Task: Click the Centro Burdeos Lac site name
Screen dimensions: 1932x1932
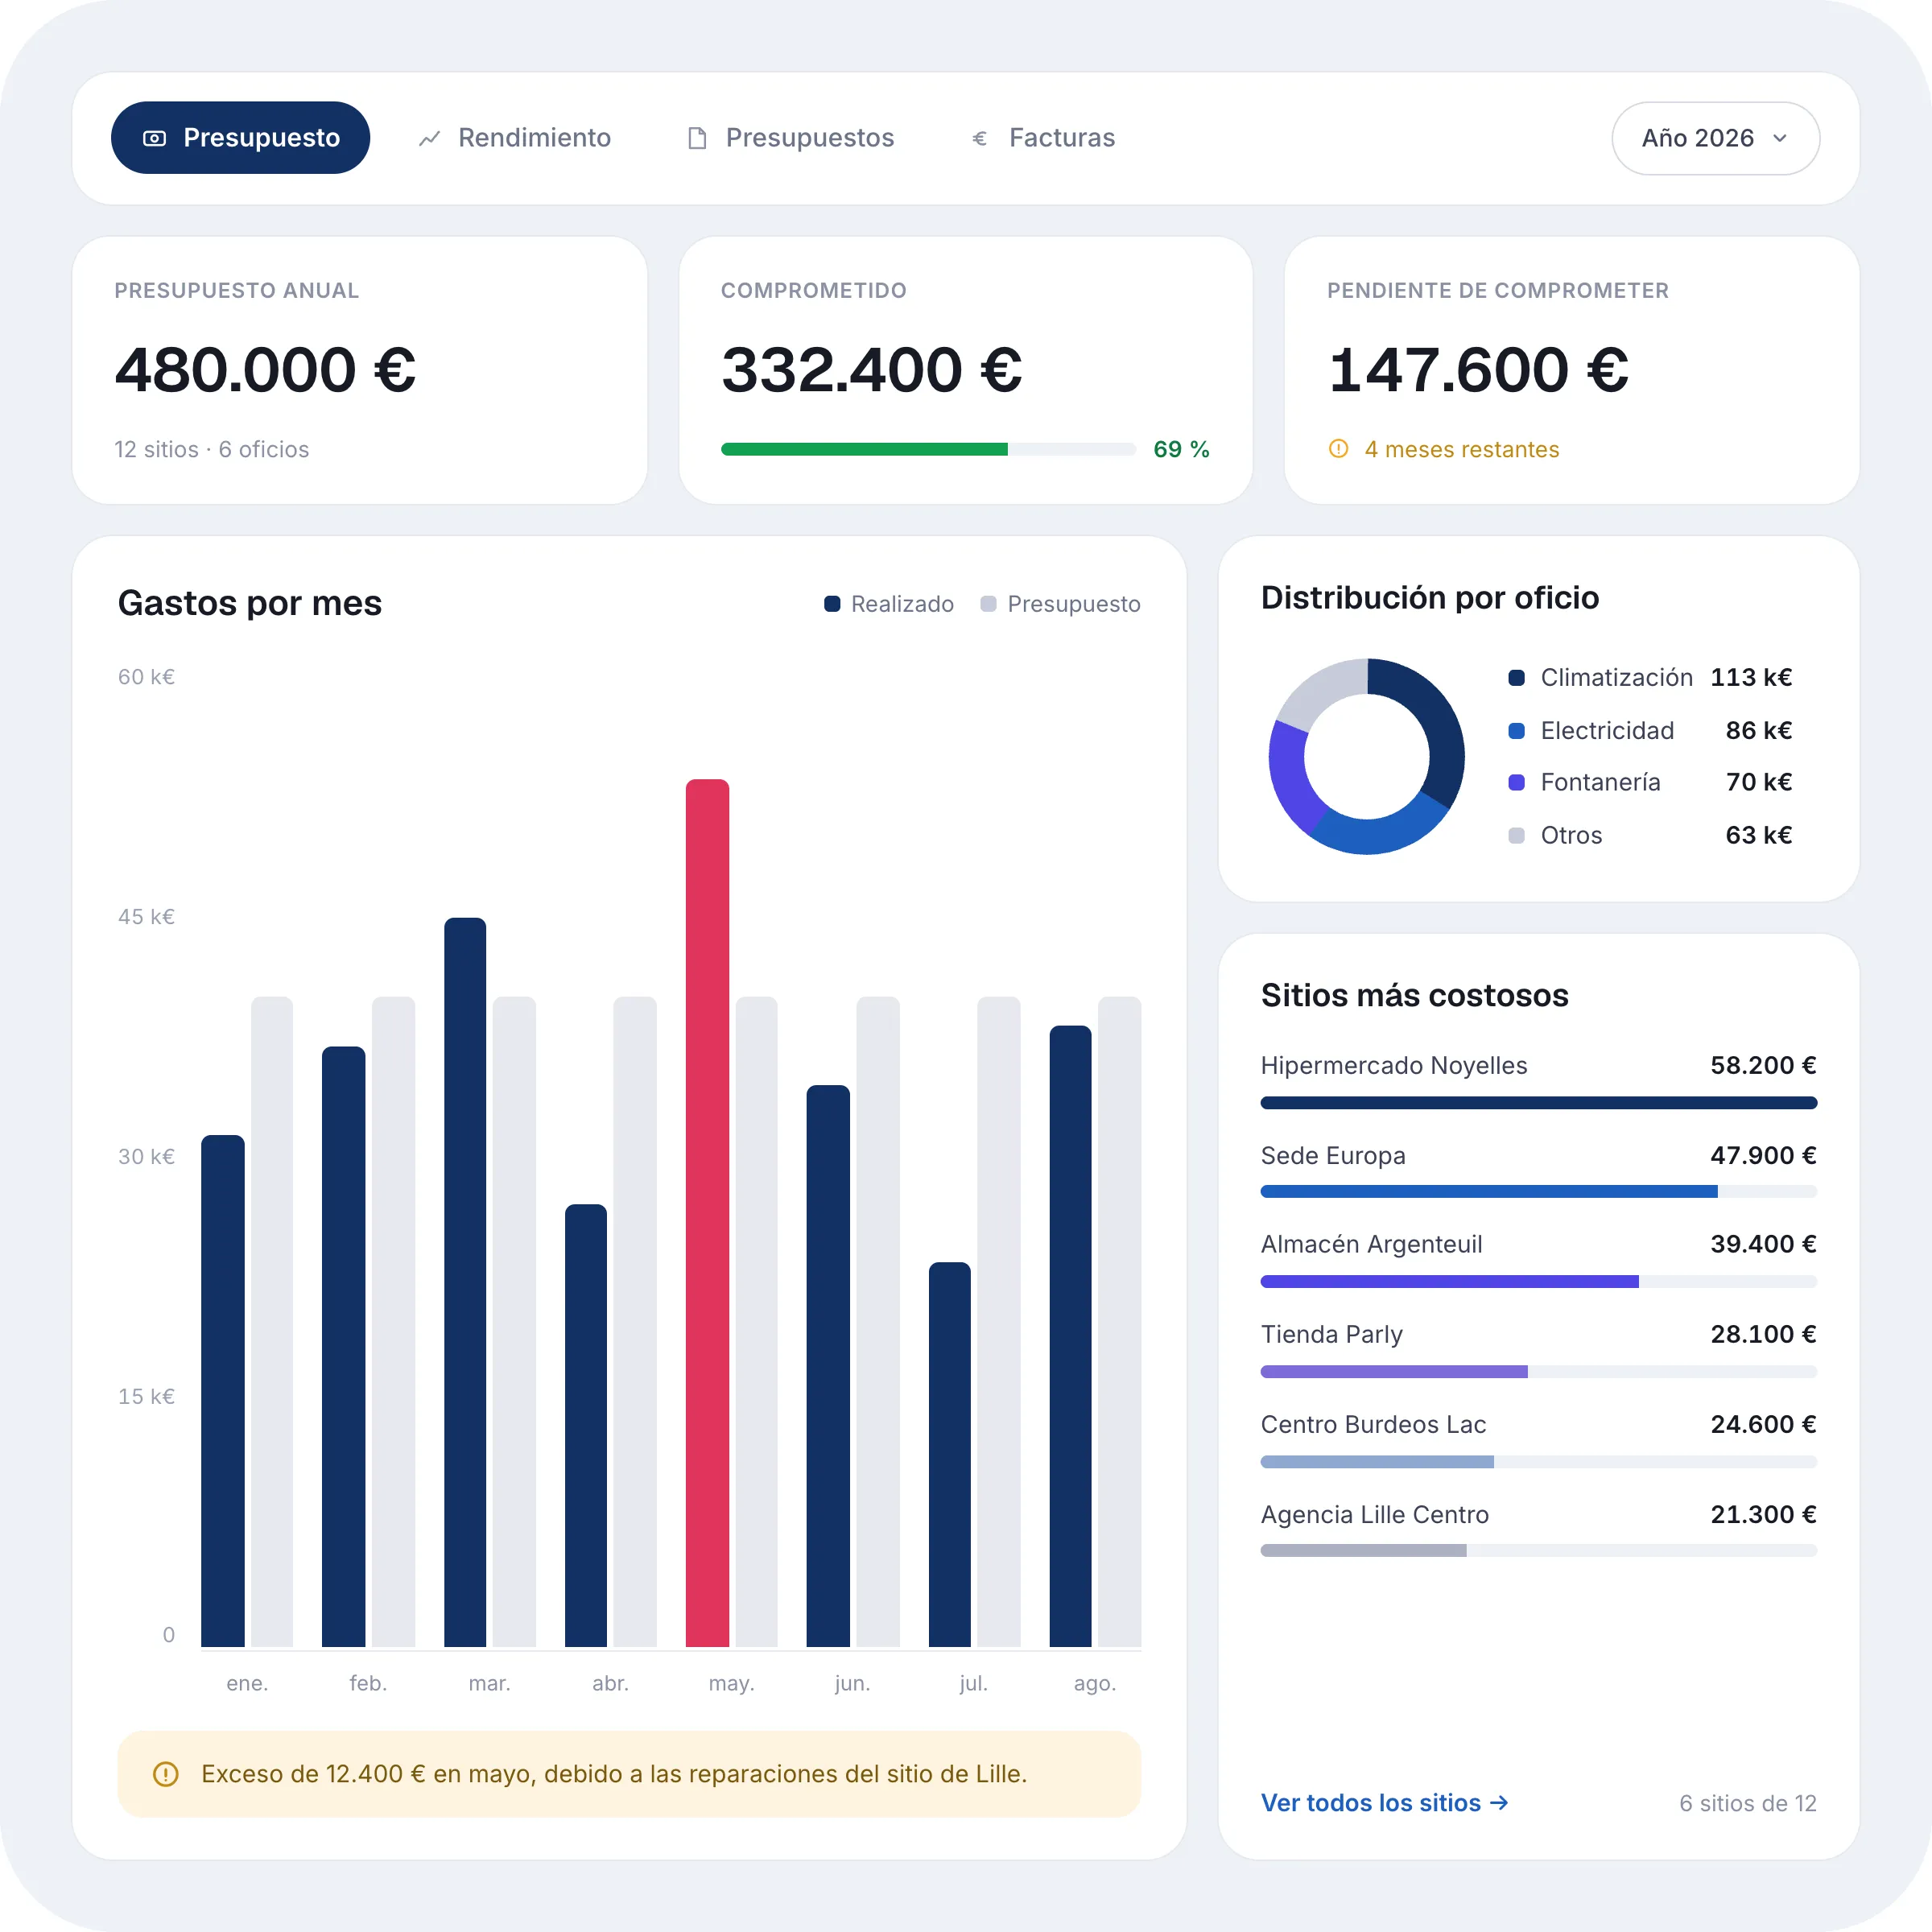Action: [x=1373, y=1424]
